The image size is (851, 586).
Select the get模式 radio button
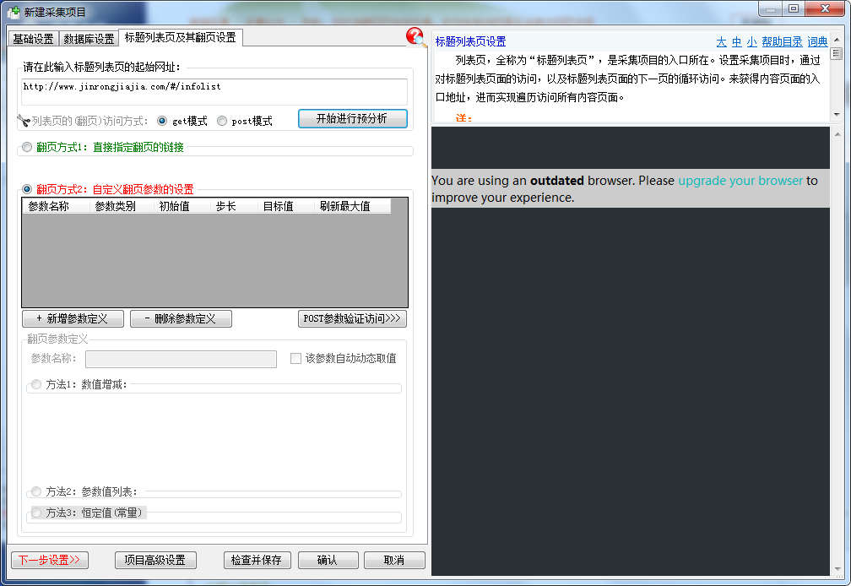[162, 121]
